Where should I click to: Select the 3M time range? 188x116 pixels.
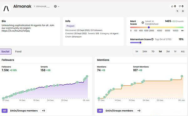(x=168, y=52)
